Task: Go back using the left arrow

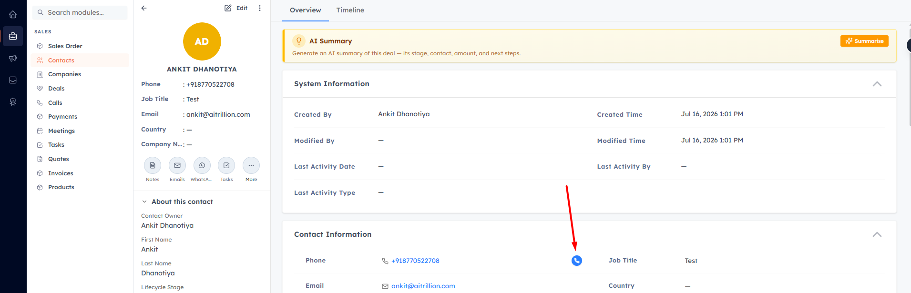Action: point(144,8)
